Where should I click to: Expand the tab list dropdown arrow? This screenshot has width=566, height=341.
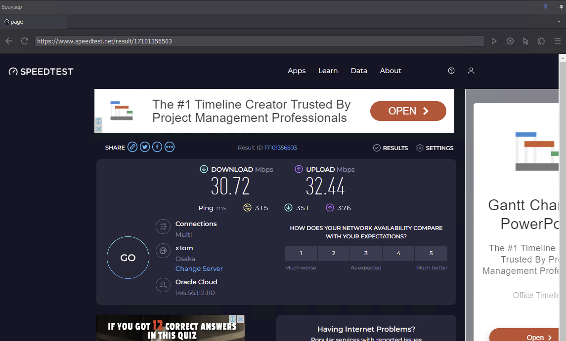click(559, 22)
